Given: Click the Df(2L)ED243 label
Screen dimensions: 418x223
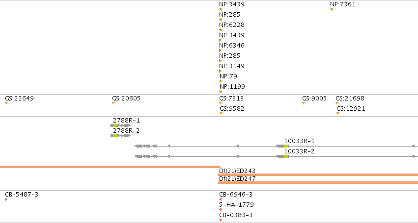Looking at the screenshot, I should [x=237, y=171].
